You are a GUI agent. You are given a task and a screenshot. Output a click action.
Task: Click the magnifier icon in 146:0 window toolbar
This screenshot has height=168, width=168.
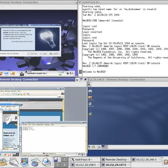(89, 84)
